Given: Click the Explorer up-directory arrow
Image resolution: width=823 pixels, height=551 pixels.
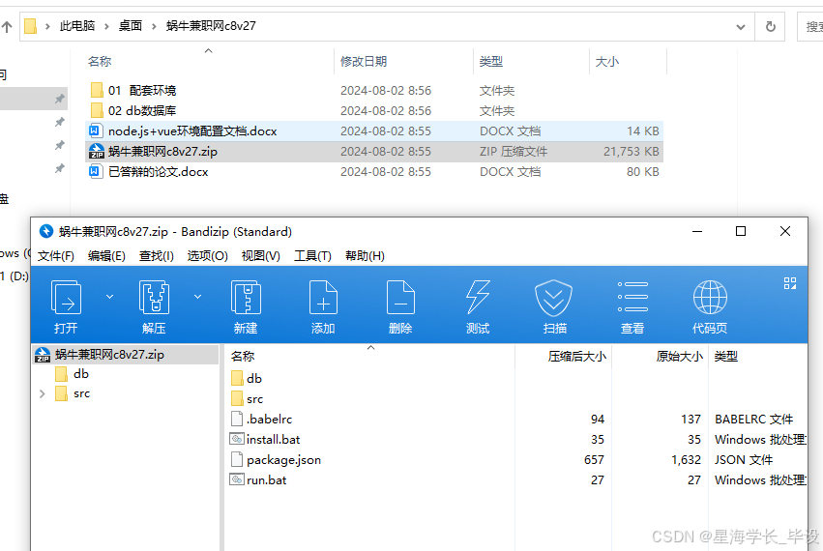Looking at the screenshot, I should coord(7,27).
